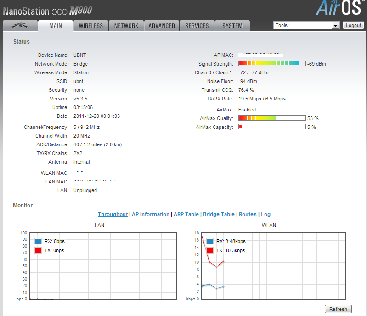The image size is (367, 316).
Task: Open the Bridge Table link
Action: tap(219, 214)
